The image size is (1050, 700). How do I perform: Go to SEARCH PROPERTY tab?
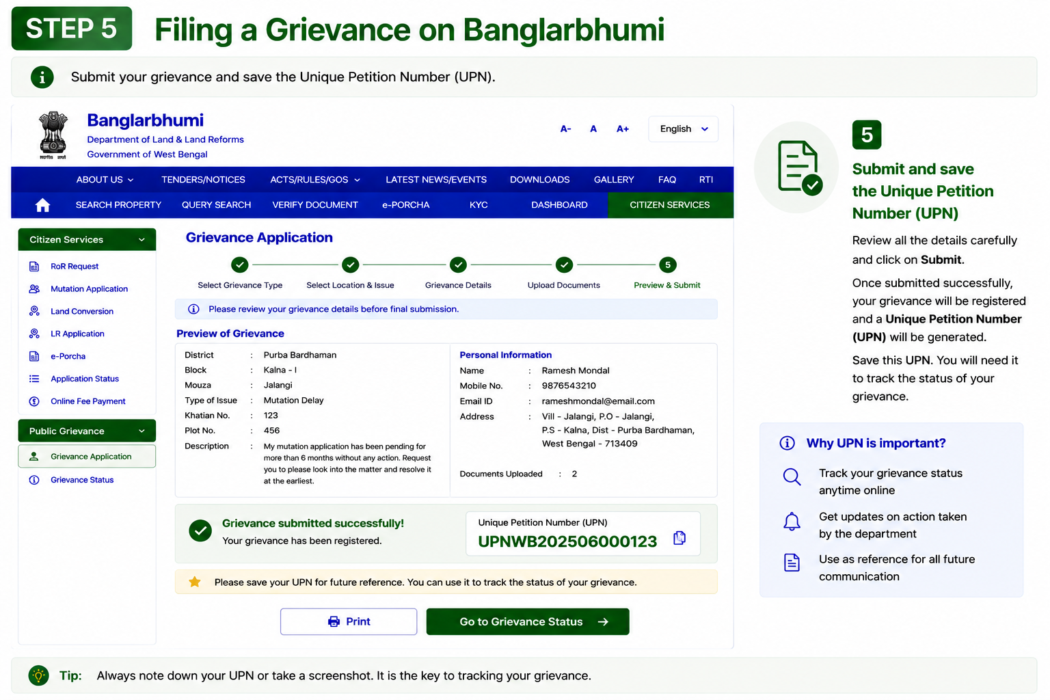pos(118,205)
